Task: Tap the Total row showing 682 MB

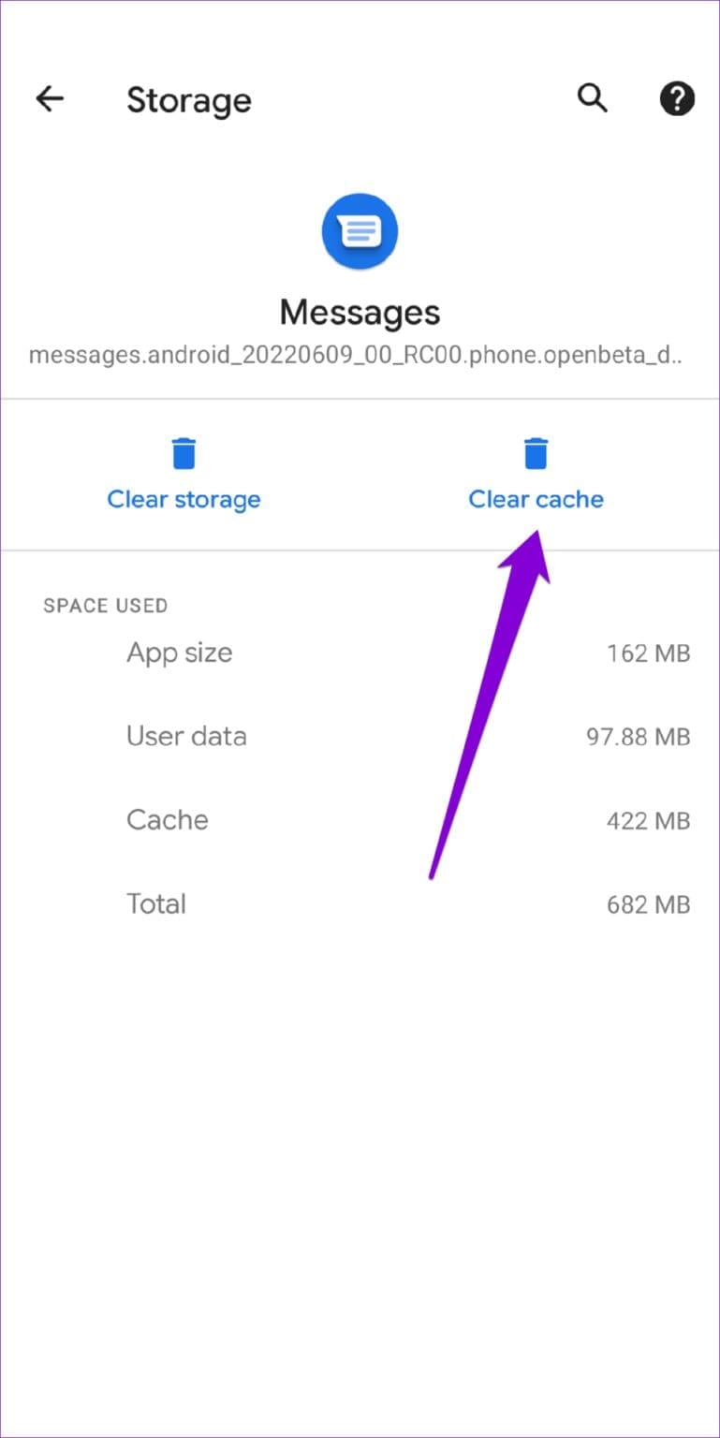Action: [x=156, y=903]
